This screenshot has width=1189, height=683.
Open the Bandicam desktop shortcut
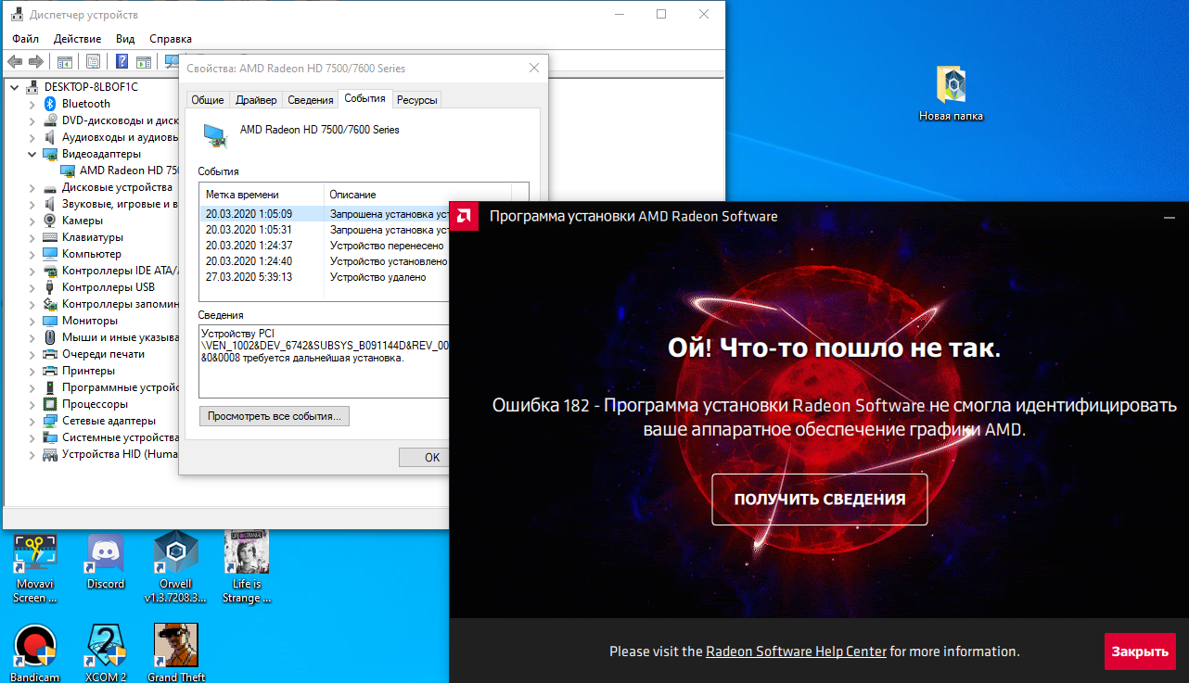pyautogui.click(x=35, y=645)
